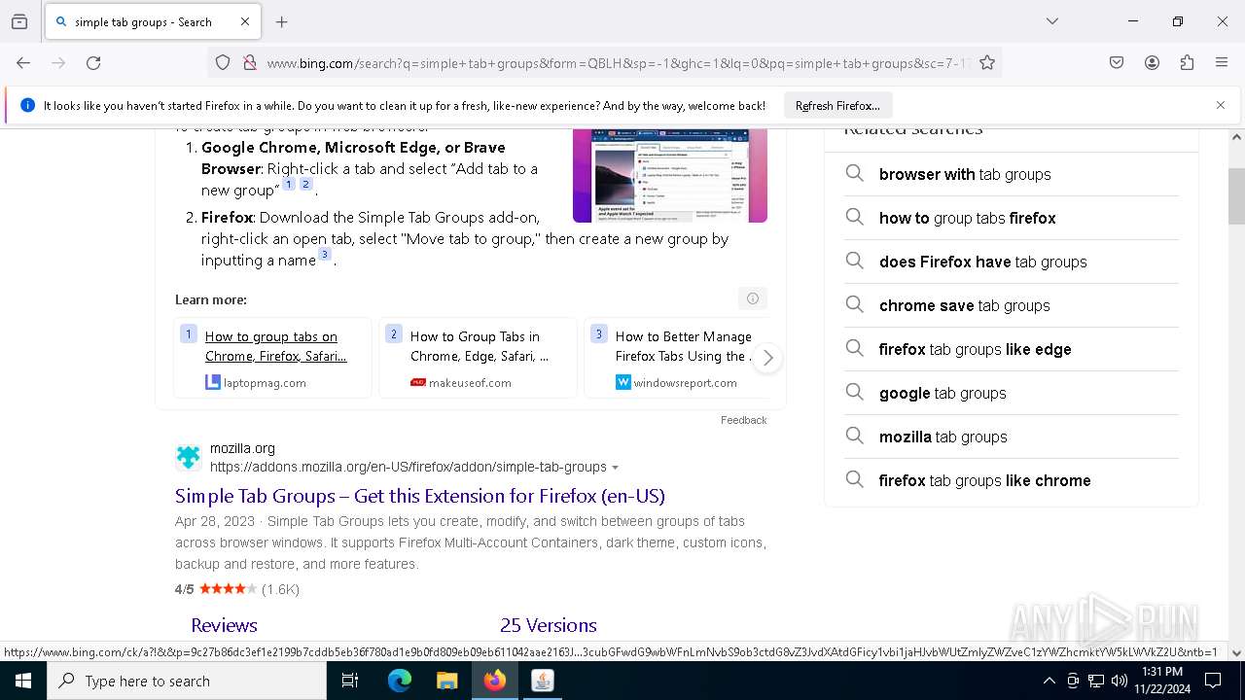Click the mozilla.org site favicon
This screenshot has height=700, width=1245.
pyautogui.click(x=189, y=457)
